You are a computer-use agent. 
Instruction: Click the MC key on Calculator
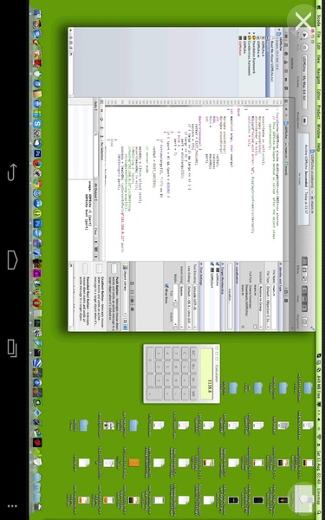(193, 353)
